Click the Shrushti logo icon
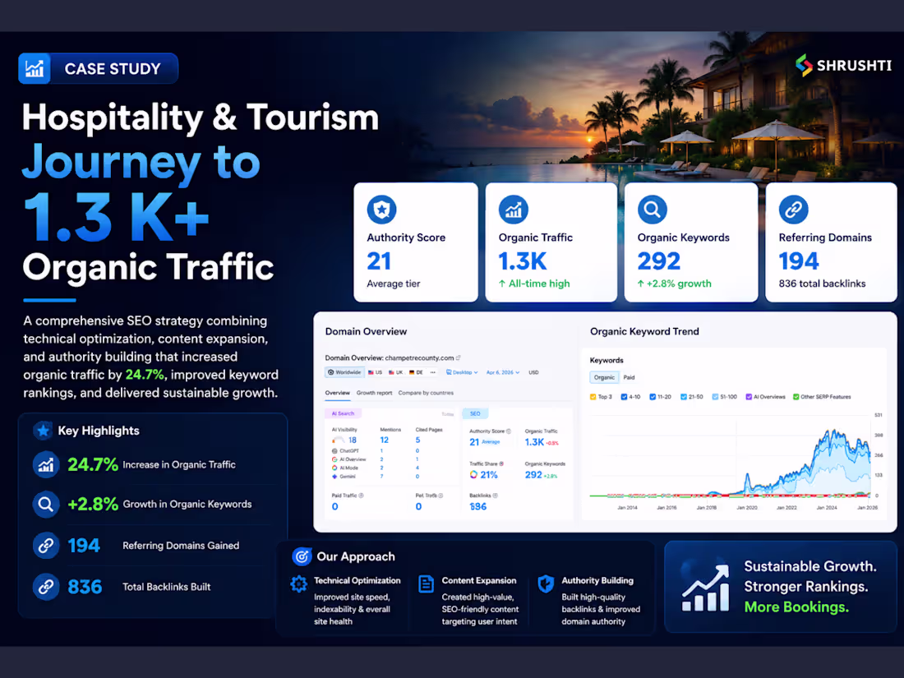904x678 pixels. tap(804, 65)
